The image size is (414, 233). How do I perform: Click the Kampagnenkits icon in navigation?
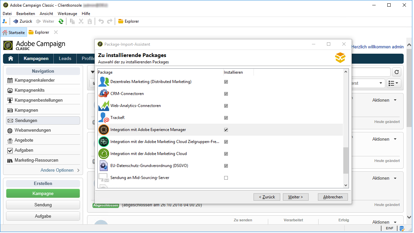point(10,90)
